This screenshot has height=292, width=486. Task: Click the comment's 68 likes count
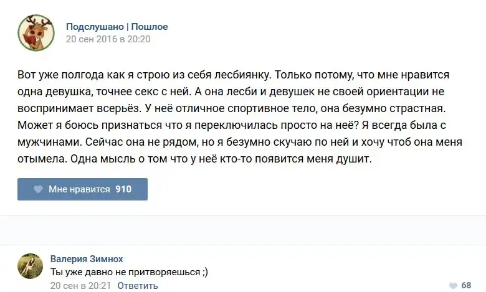click(x=466, y=285)
